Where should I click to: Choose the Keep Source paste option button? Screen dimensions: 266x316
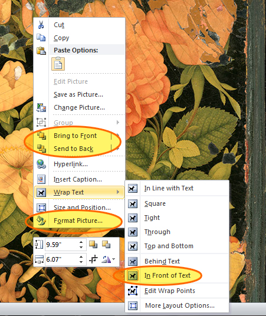pos(58,64)
